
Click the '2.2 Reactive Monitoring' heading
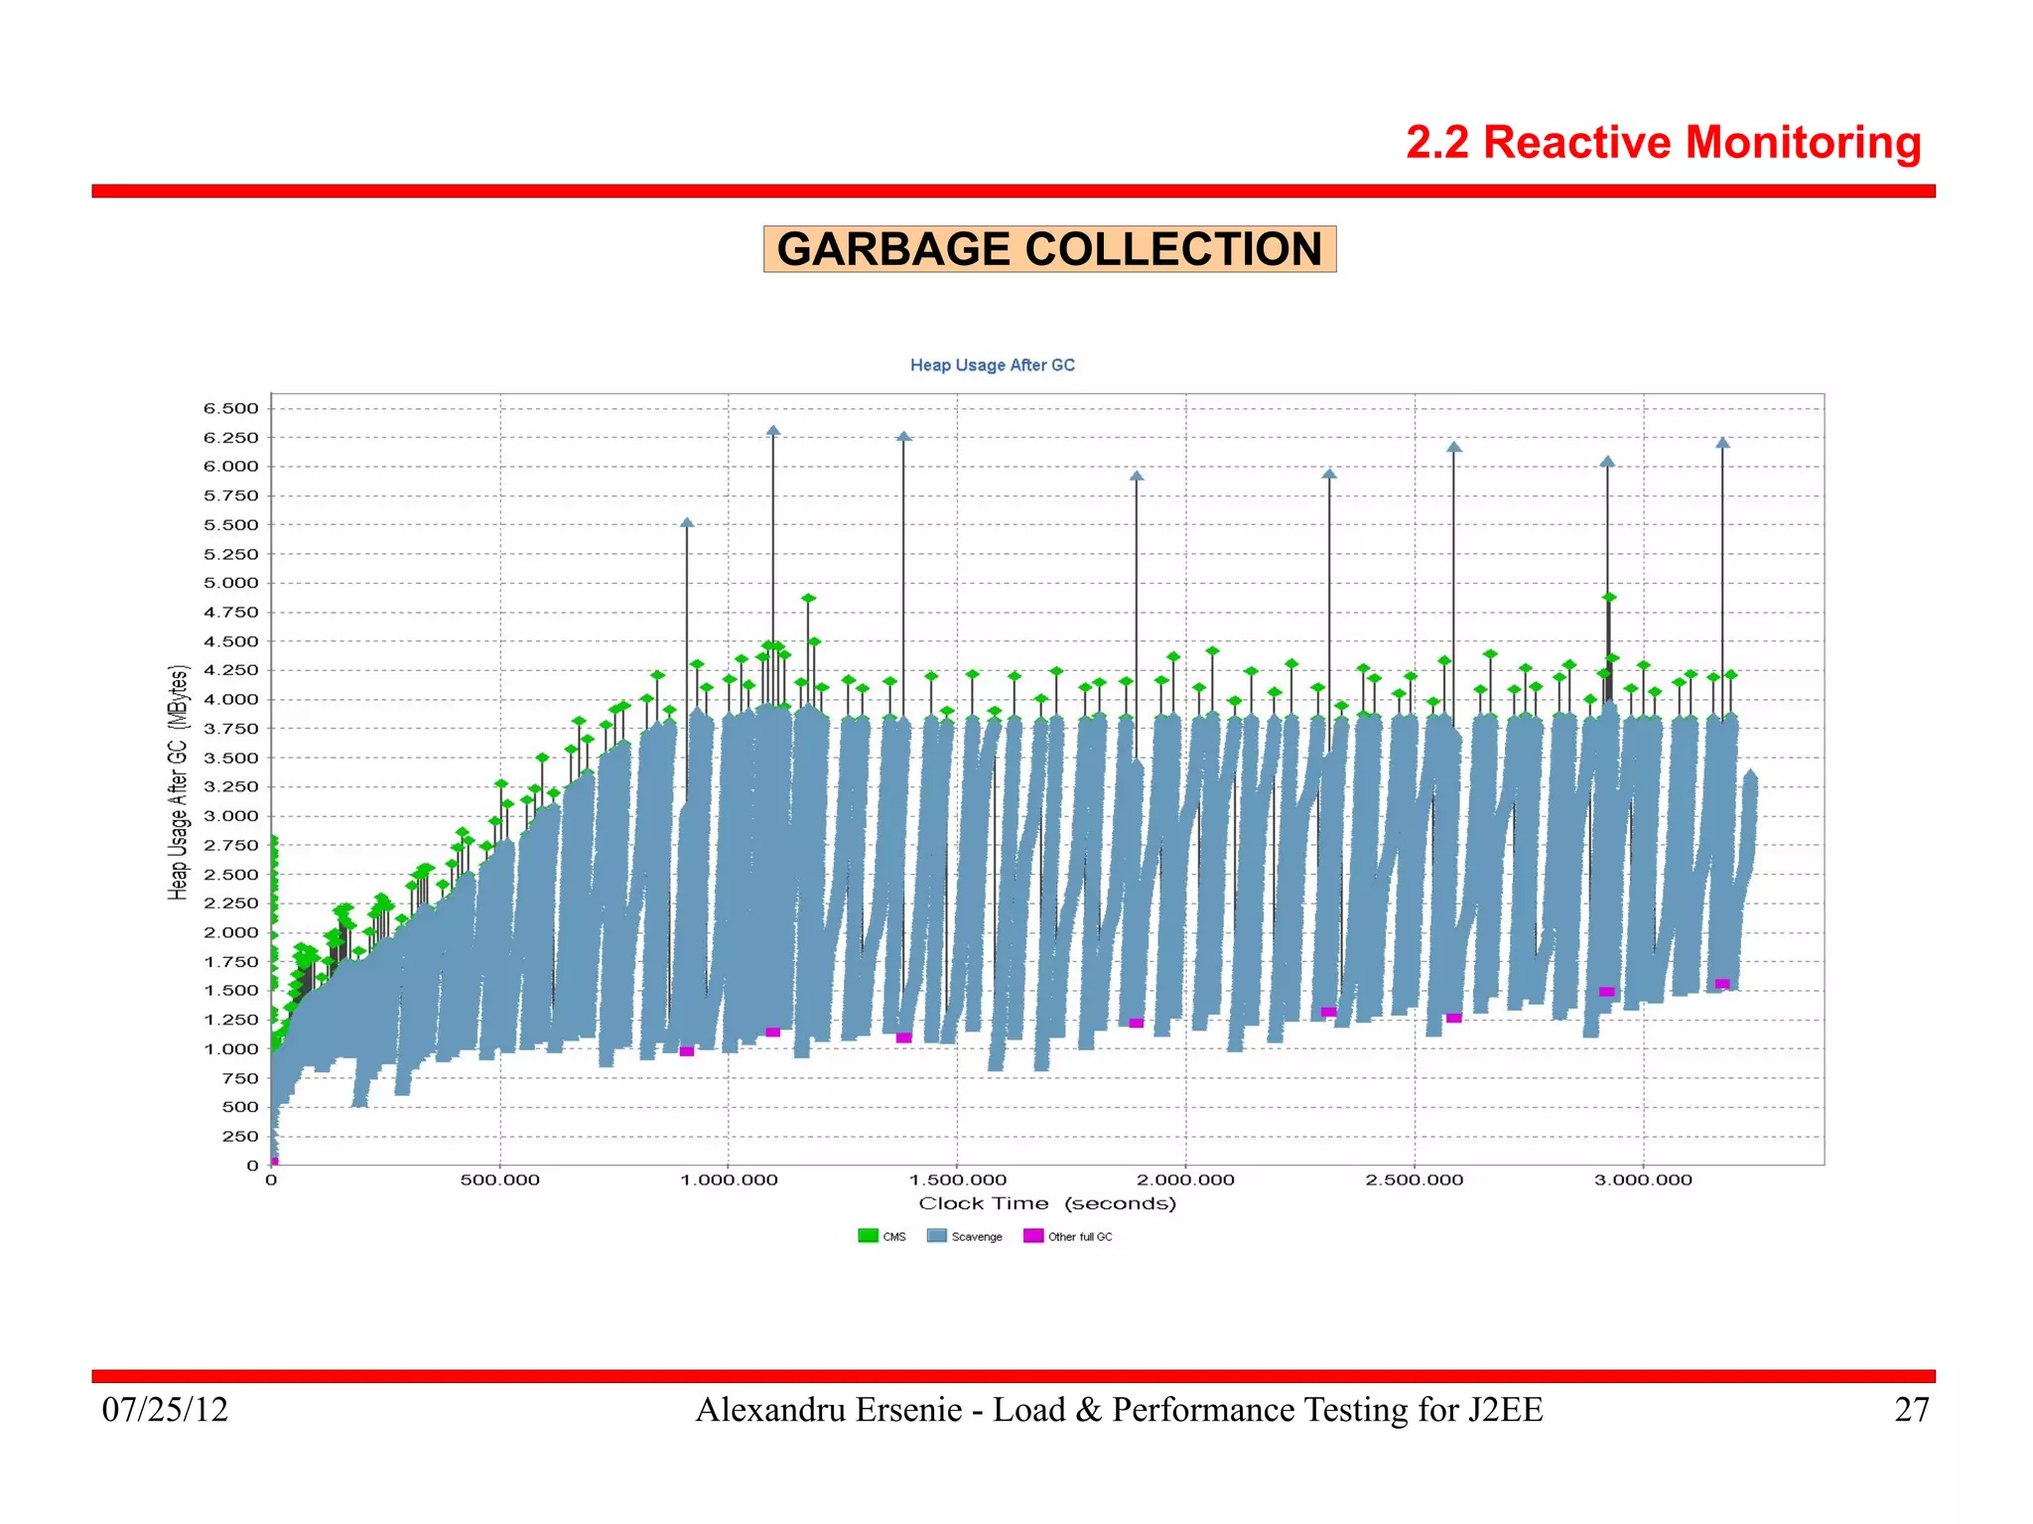pyautogui.click(x=1664, y=142)
